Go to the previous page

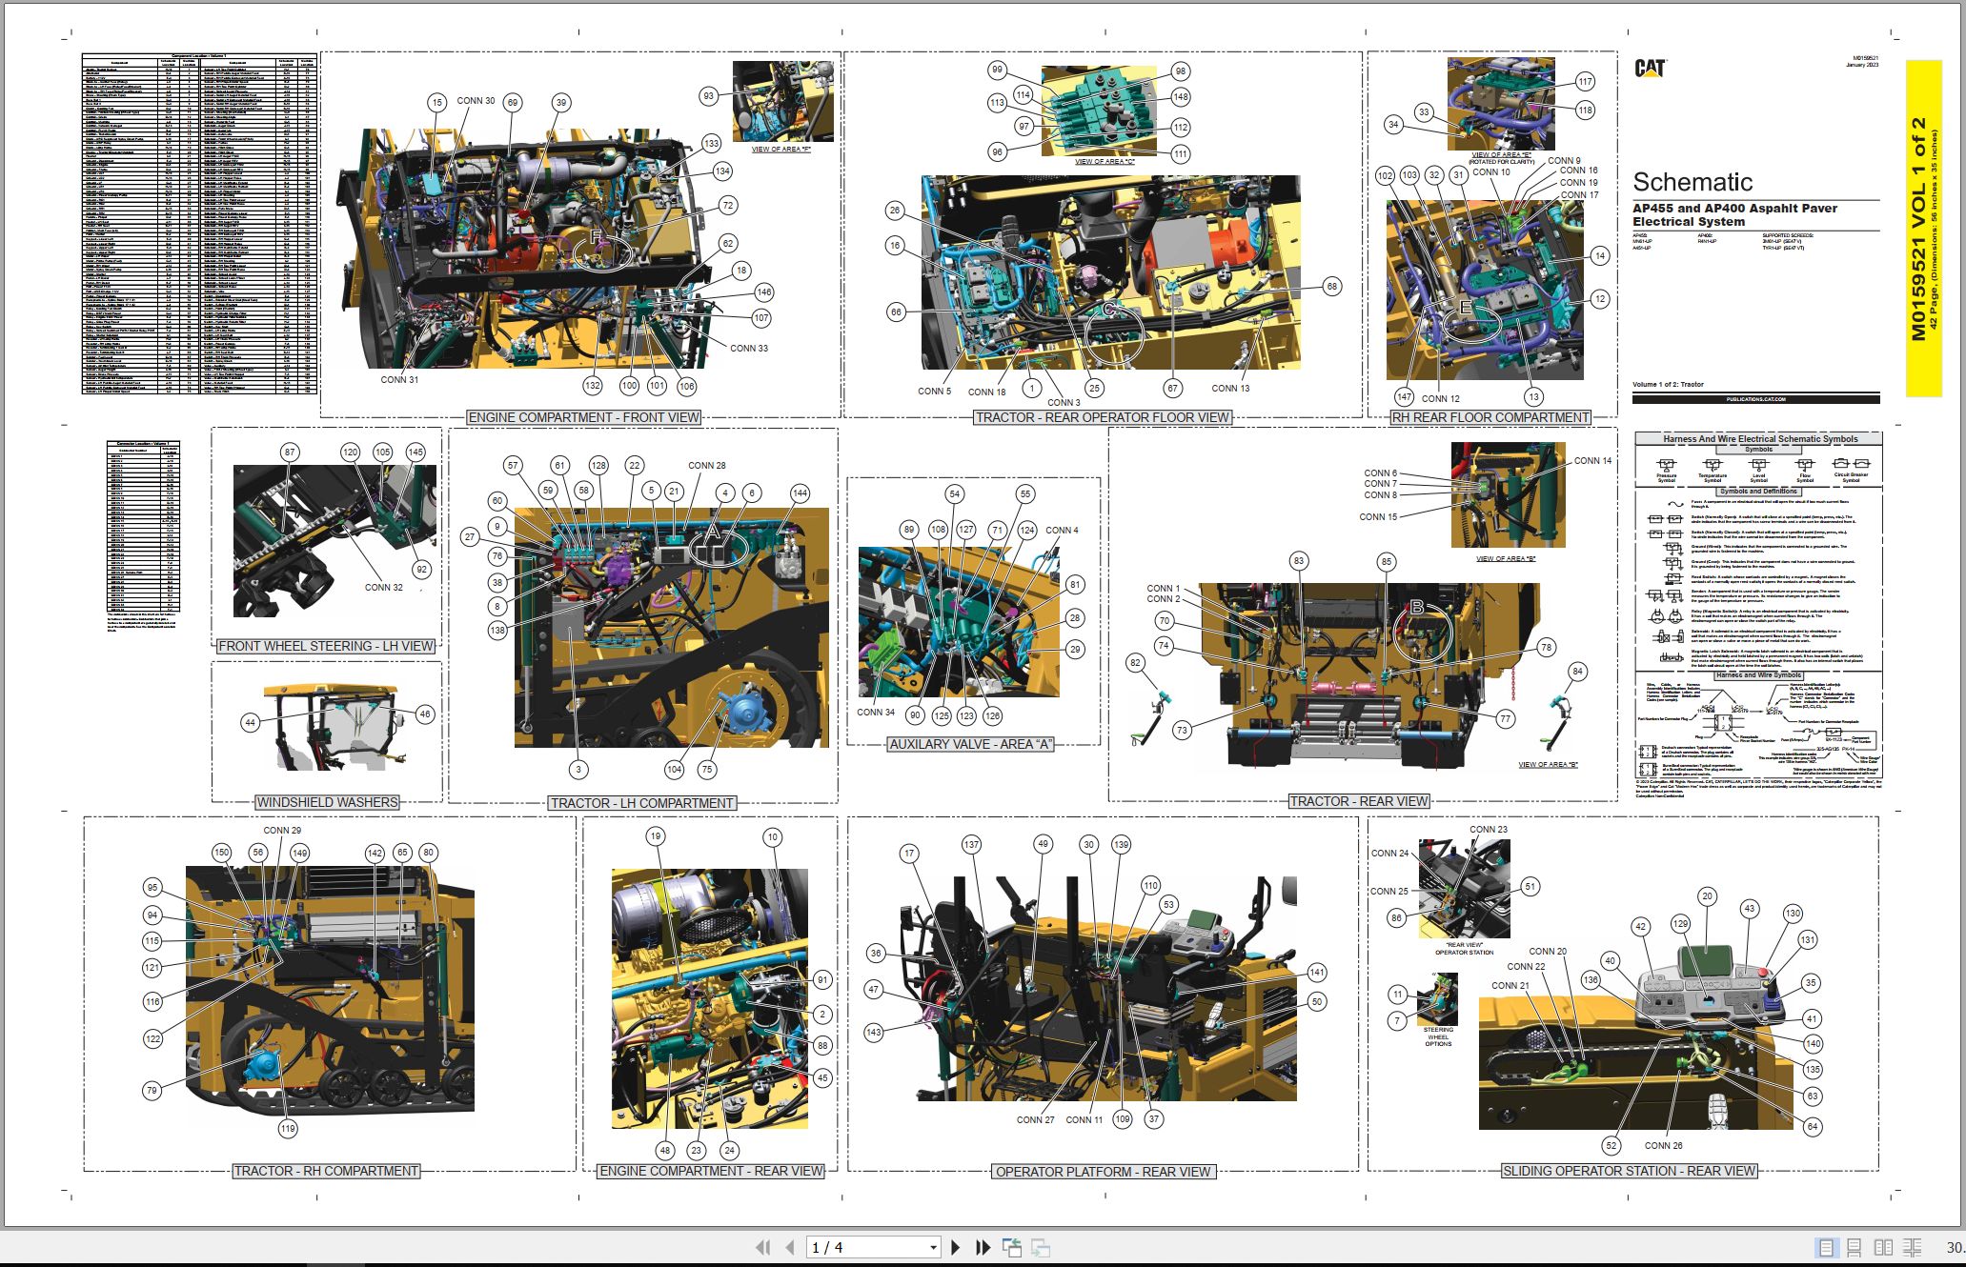[x=790, y=1247]
